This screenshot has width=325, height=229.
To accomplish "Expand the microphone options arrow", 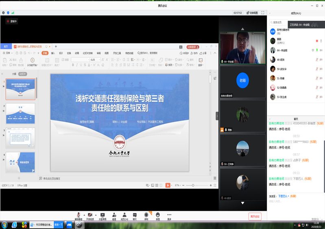I will click(x=83, y=214).
